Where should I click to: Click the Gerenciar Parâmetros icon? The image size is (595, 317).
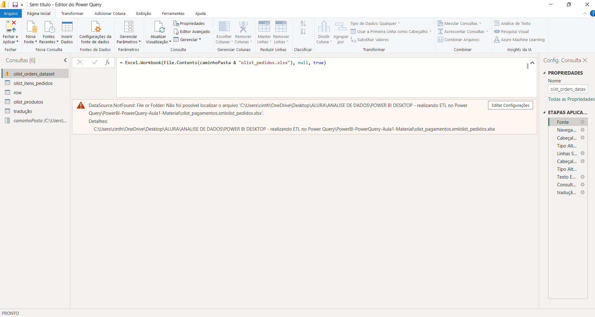128,27
